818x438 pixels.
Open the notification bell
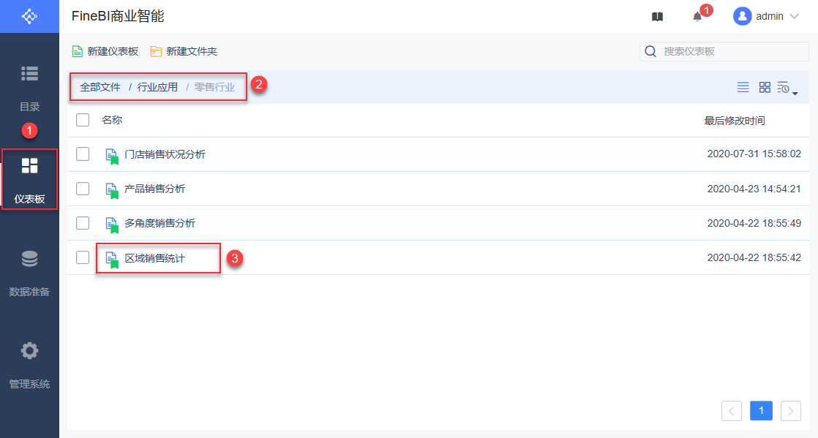(697, 17)
